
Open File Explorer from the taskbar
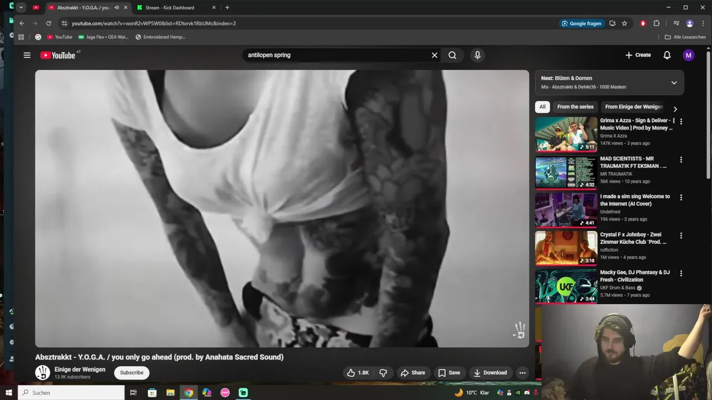click(x=170, y=393)
